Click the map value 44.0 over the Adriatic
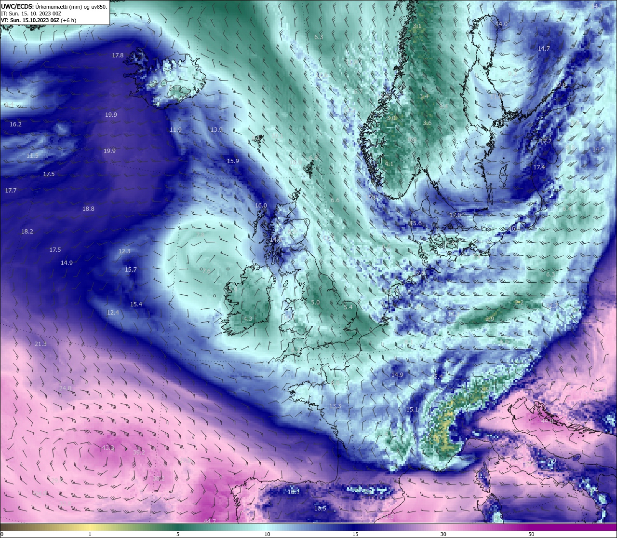Image resolution: width=617 pixels, height=538 pixels. (547, 421)
